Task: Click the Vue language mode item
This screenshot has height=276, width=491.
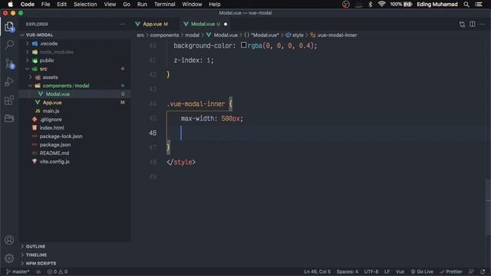Action: [400, 271]
